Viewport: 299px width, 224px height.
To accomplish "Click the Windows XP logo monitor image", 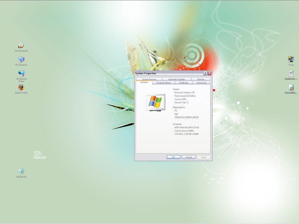I will pyautogui.click(x=156, y=102).
